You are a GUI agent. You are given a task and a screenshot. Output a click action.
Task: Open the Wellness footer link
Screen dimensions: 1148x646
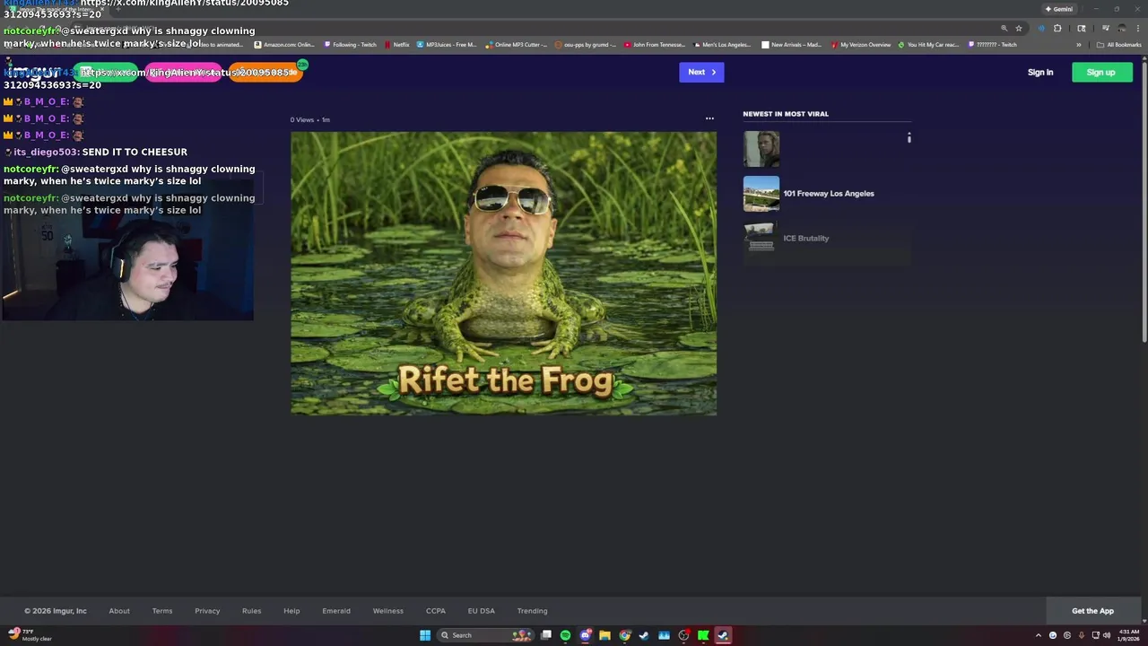[x=388, y=611]
